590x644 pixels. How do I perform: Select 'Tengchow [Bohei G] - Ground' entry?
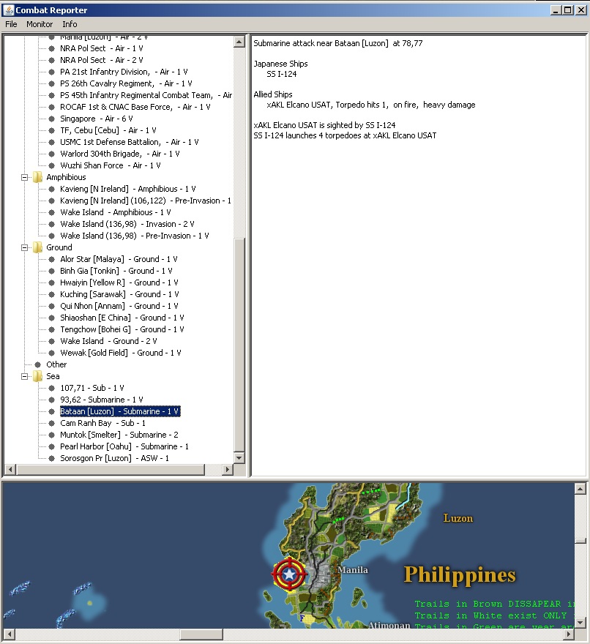pos(122,329)
